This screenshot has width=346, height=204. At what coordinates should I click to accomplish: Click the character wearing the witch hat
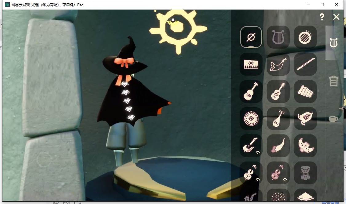(130, 102)
